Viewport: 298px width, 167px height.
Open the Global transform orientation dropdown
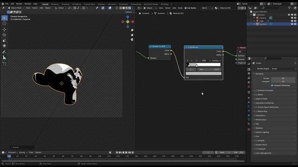tap(61, 8)
